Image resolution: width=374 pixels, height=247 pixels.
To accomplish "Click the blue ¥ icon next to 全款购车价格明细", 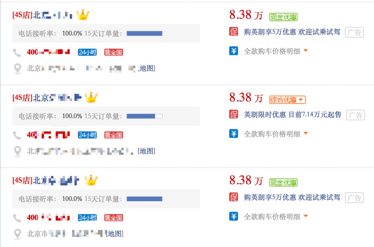I will point(234,51).
